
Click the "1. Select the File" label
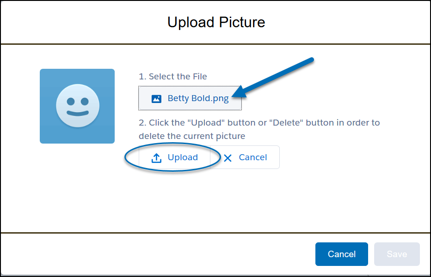point(173,77)
